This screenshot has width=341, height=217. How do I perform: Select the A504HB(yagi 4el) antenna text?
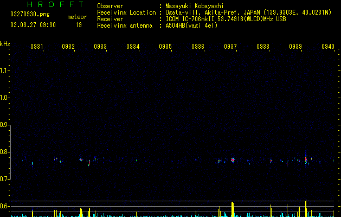click(191, 25)
